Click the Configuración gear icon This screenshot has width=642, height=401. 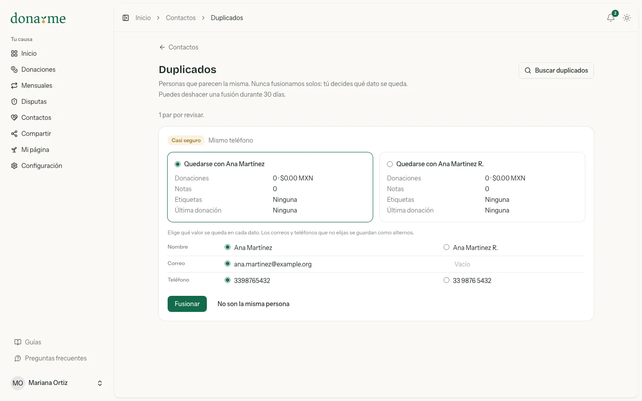(x=14, y=166)
